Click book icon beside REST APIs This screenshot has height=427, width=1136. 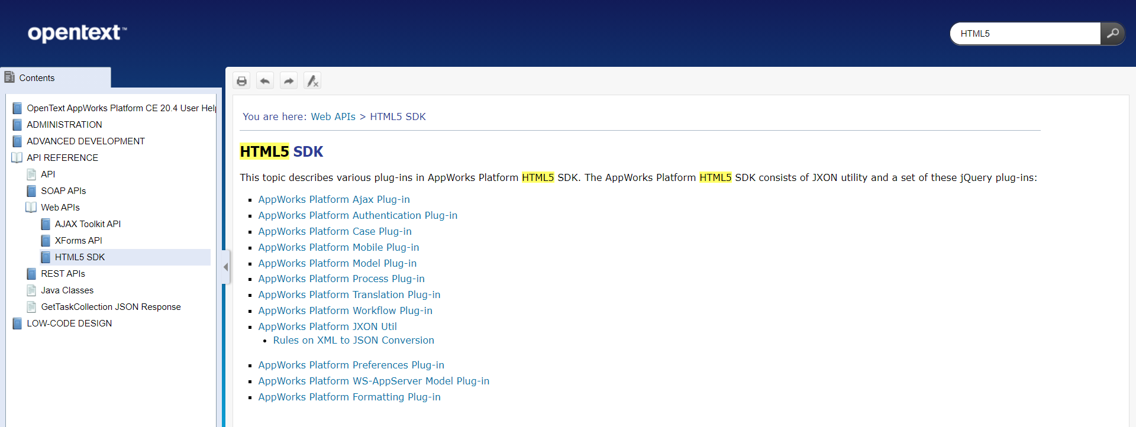click(x=31, y=274)
